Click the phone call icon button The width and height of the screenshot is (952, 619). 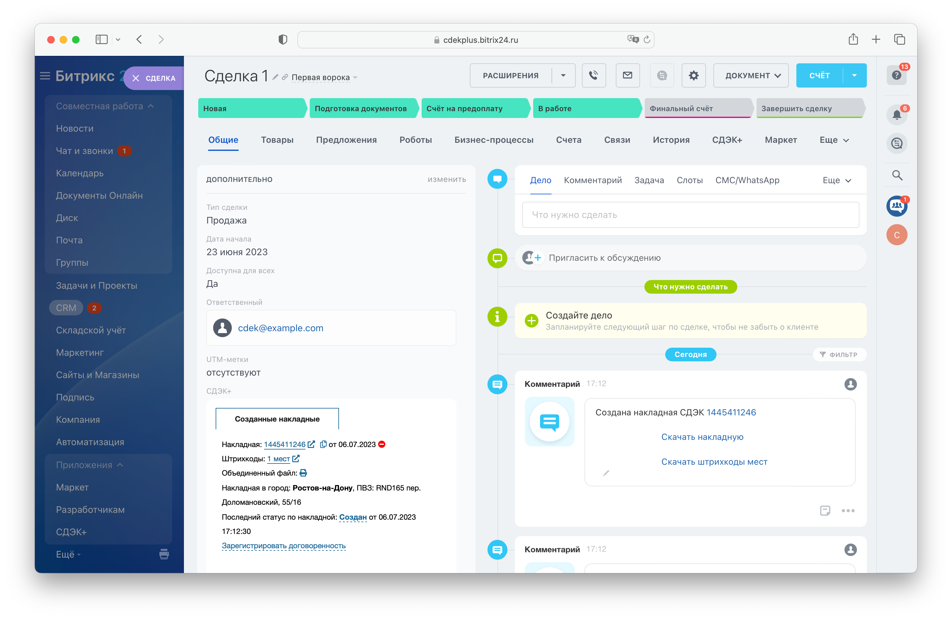pyautogui.click(x=593, y=75)
